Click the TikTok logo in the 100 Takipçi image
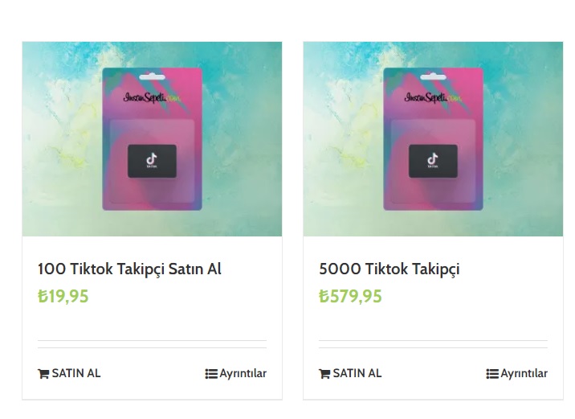The image size is (575, 419). pos(152,160)
